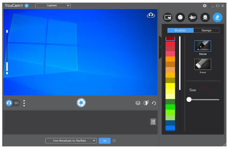
Task: Click the shutter capture button
Action: click(81, 103)
